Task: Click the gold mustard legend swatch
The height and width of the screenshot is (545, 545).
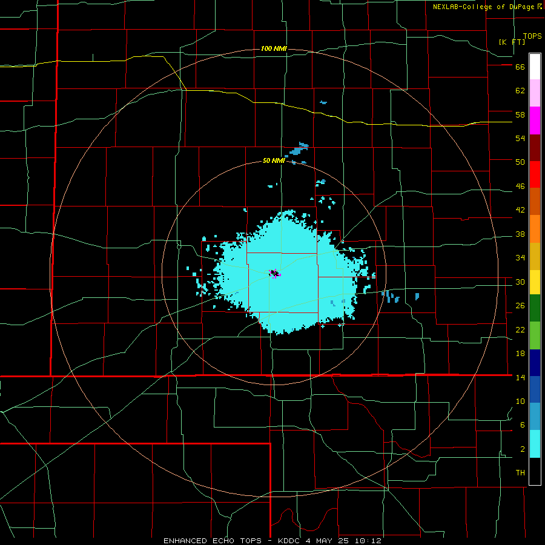Action: [535, 256]
